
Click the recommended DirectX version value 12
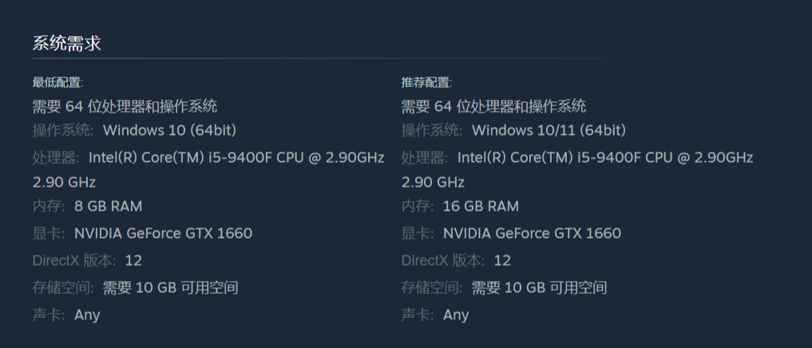pyautogui.click(x=502, y=260)
